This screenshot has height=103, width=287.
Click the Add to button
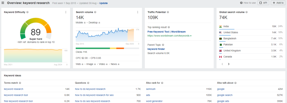tap(278, 3)
